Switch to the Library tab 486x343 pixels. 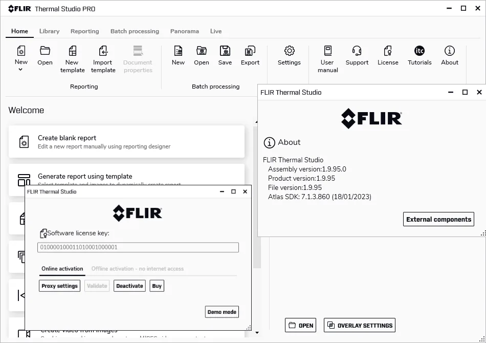click(49, 31)
